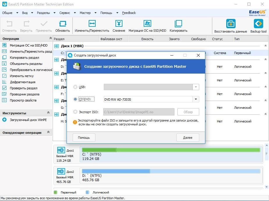Open Проводник раздела from sidebar
Image resolution: width=269 pixels, height=201 pixels.
24,94
